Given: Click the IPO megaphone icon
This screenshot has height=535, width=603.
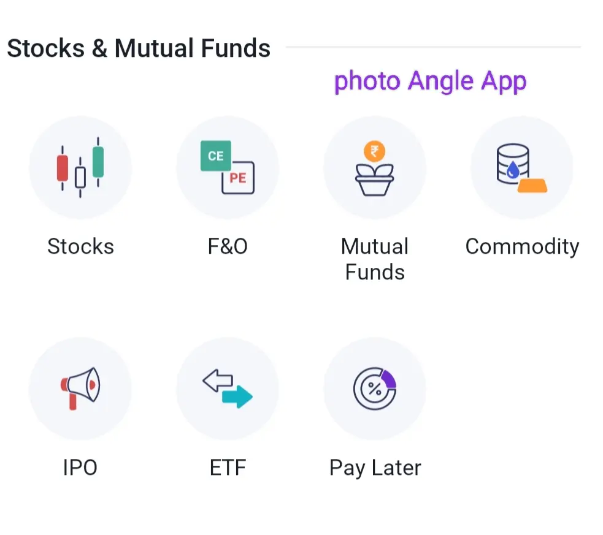Looking at the screenshot, I should [80, 388].
